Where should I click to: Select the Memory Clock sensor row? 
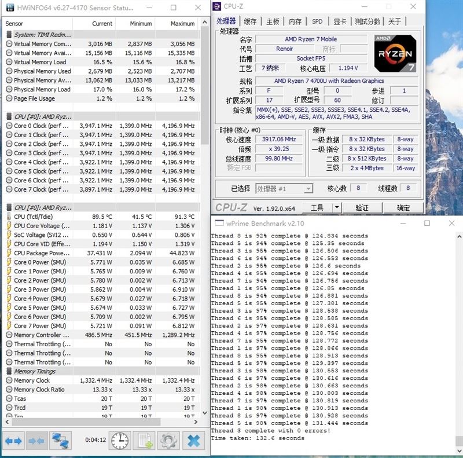coord(100,380)
